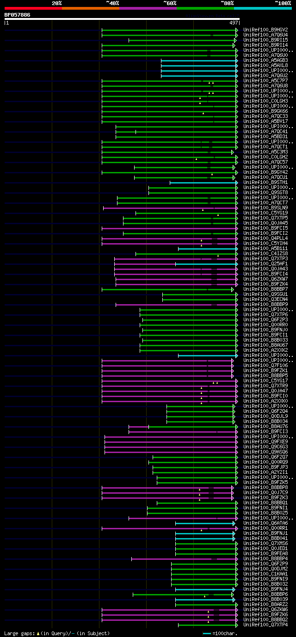This screenshot has width=296, height=637.
Task: Select the UniRef100_Q0DJL9 label
Action: click(x=265, y=416)
